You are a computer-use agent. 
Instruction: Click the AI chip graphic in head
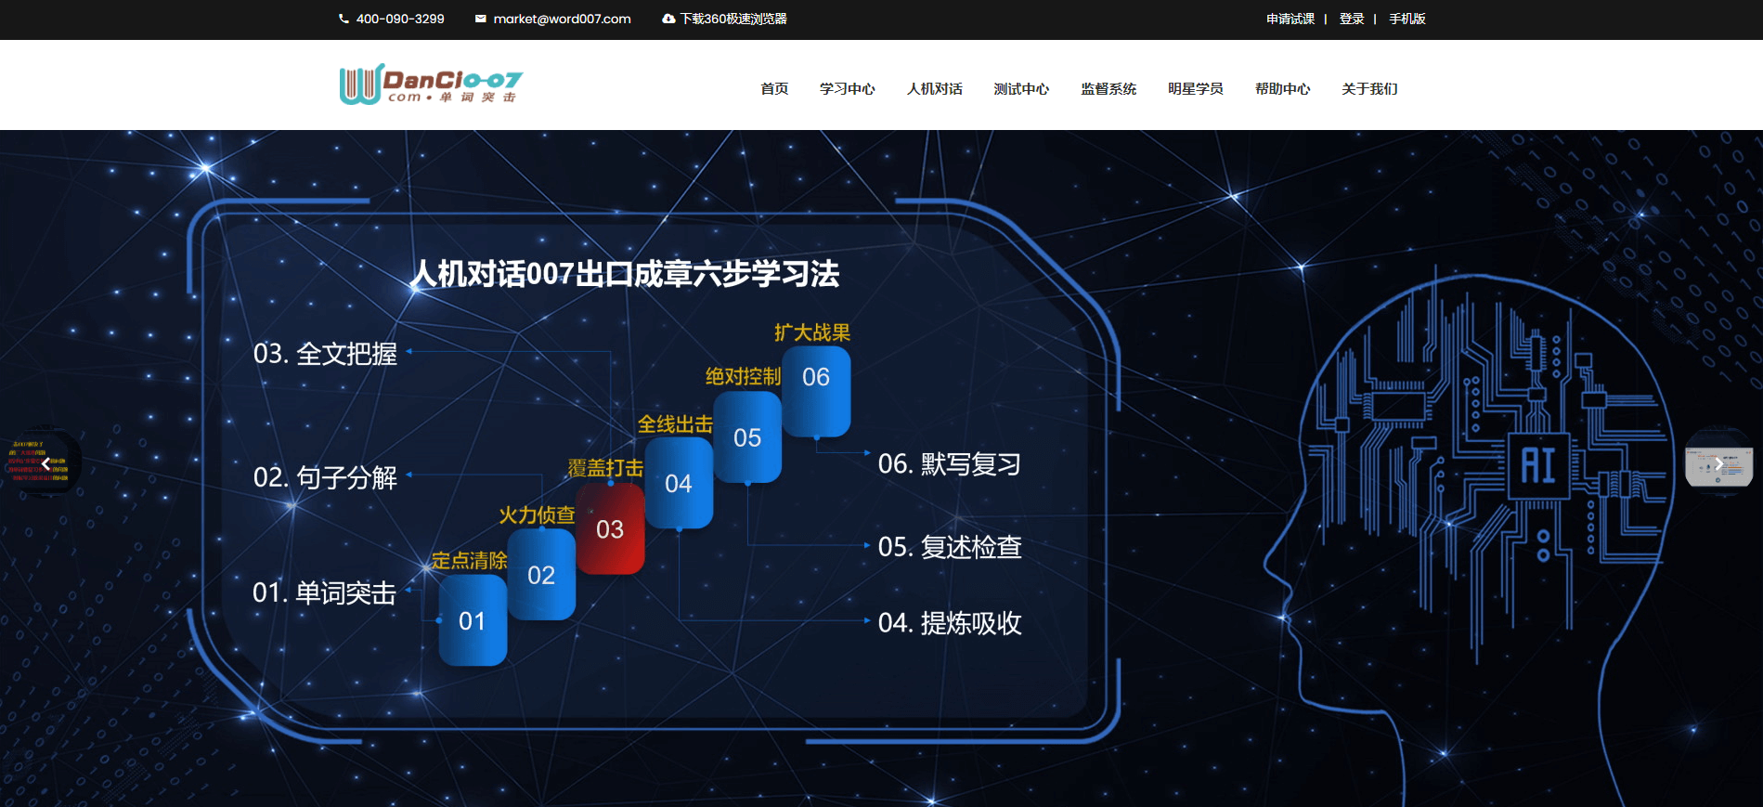pyautogui.click(x=1538, y=465)
